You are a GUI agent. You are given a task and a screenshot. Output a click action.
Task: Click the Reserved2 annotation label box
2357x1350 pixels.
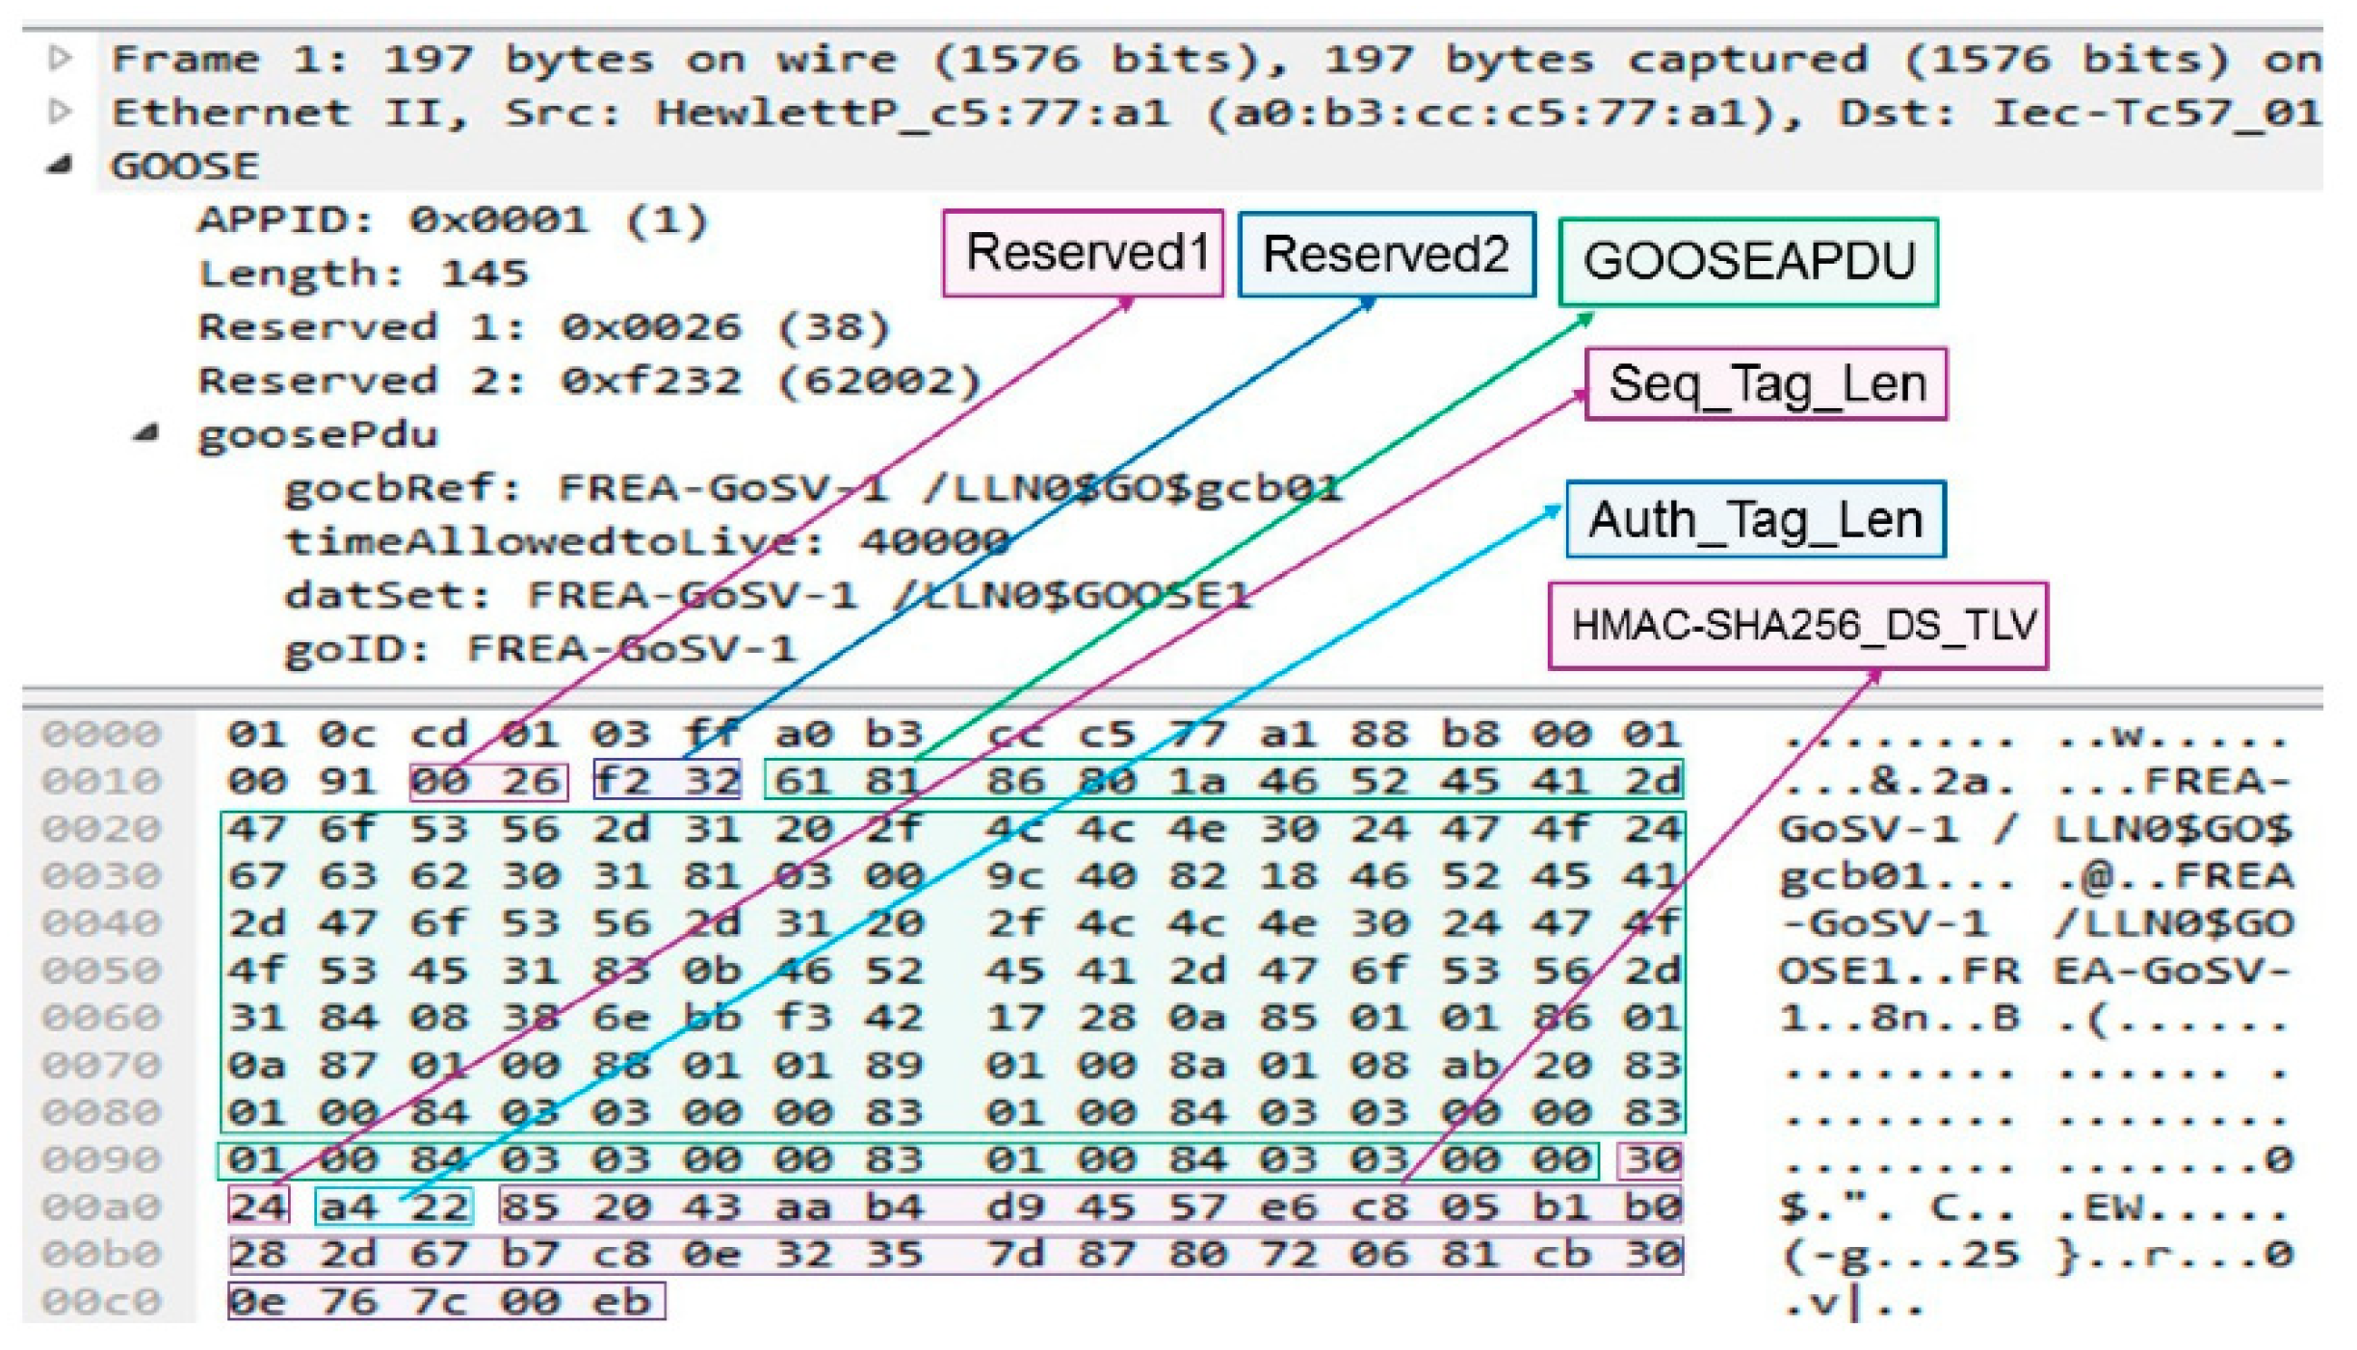[1385, 255]
